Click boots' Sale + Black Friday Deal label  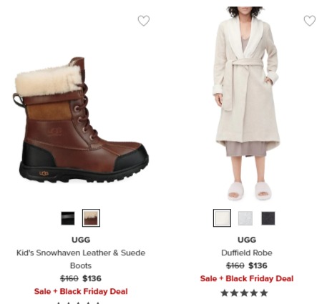[81, 291]
